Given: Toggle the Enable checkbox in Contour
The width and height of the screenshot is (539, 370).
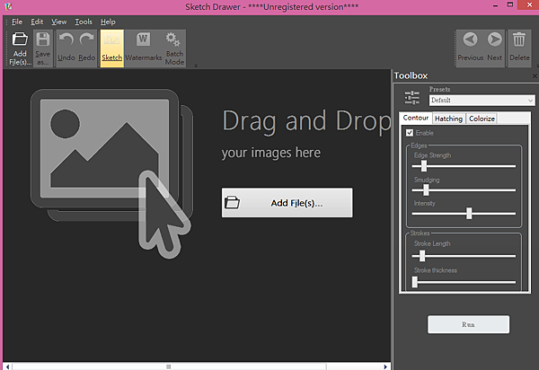Looking at the screenshot, I should 411,133.
